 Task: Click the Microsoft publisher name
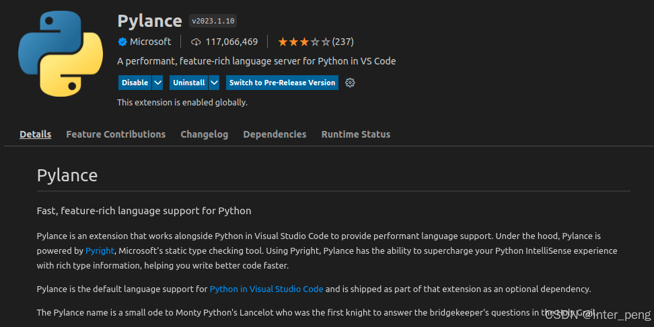pos(151,42)
